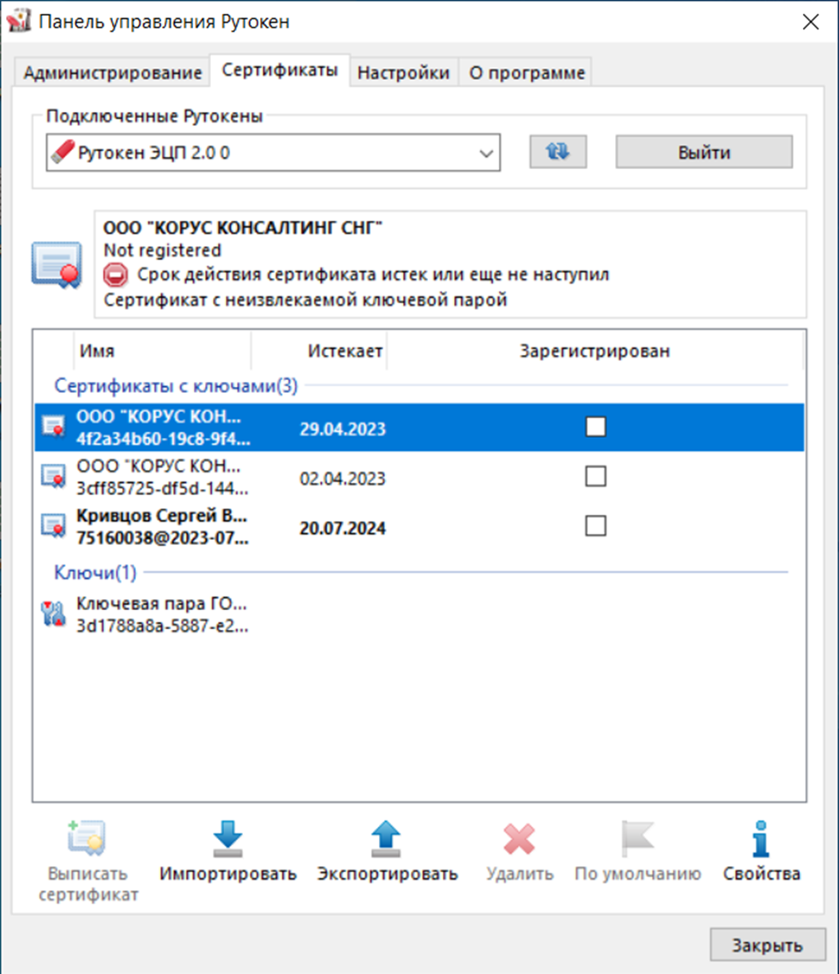Viewport: 839px width, 974px height.
Task: Open the Рутокен ЭЦП 2.0 dropdown arrow
Action: click(x=487, y=153)
